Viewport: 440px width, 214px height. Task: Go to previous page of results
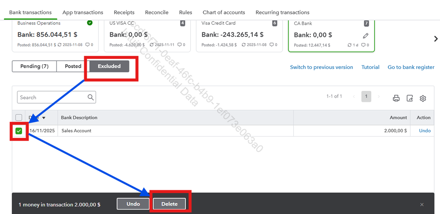pyautogui.click(x=354, y=97)
